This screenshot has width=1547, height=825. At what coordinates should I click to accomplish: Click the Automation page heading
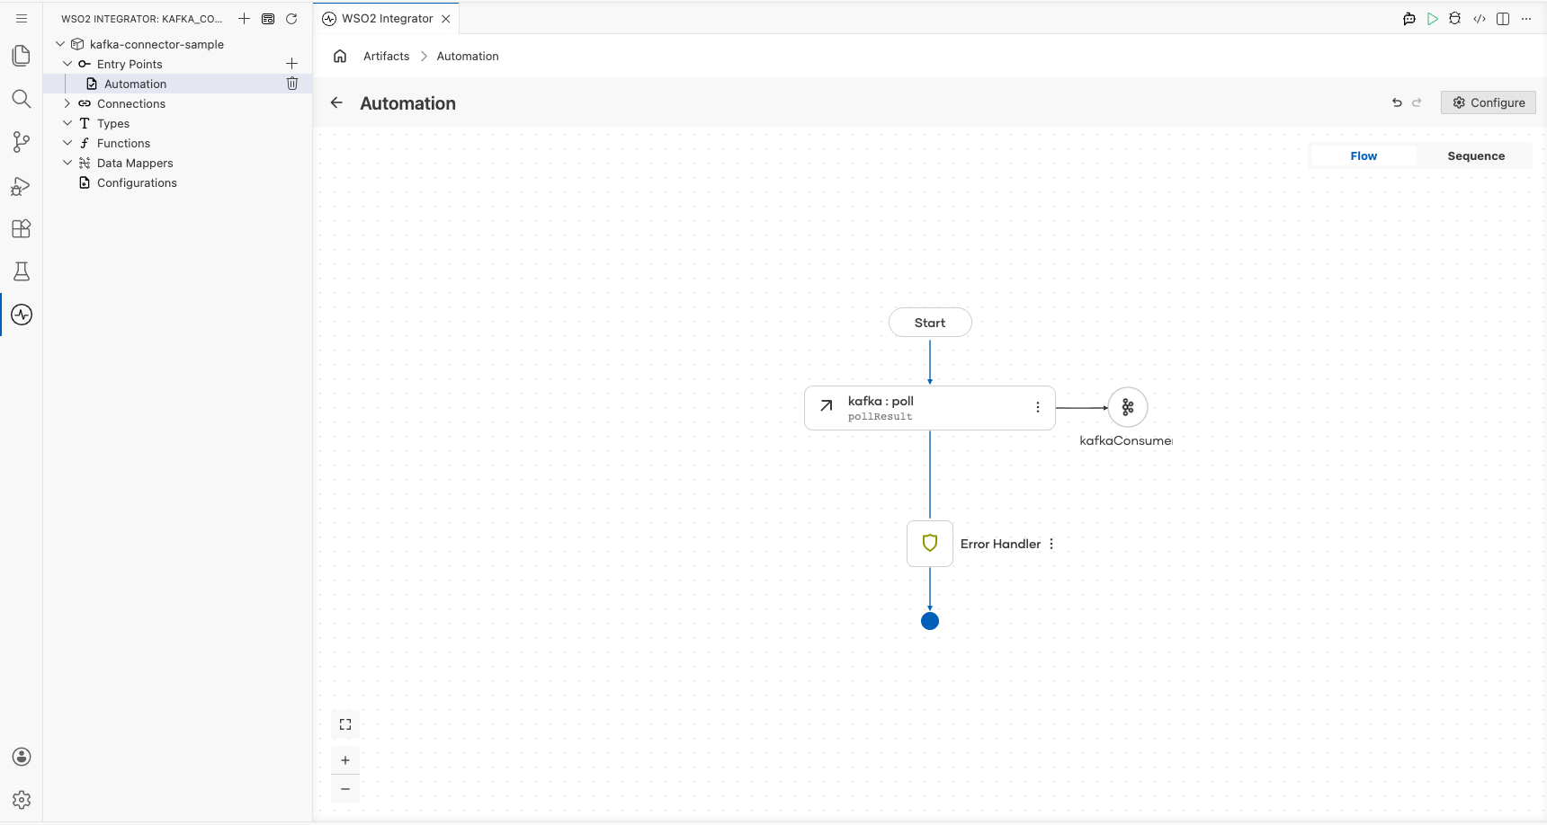pyautogui.click(x=407, y=103)
